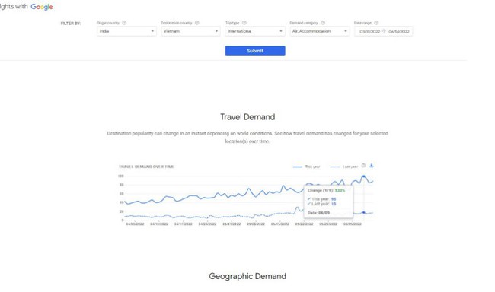Toggle the Last year legend entry
This screenshot has height=292, width=495.
343,167
